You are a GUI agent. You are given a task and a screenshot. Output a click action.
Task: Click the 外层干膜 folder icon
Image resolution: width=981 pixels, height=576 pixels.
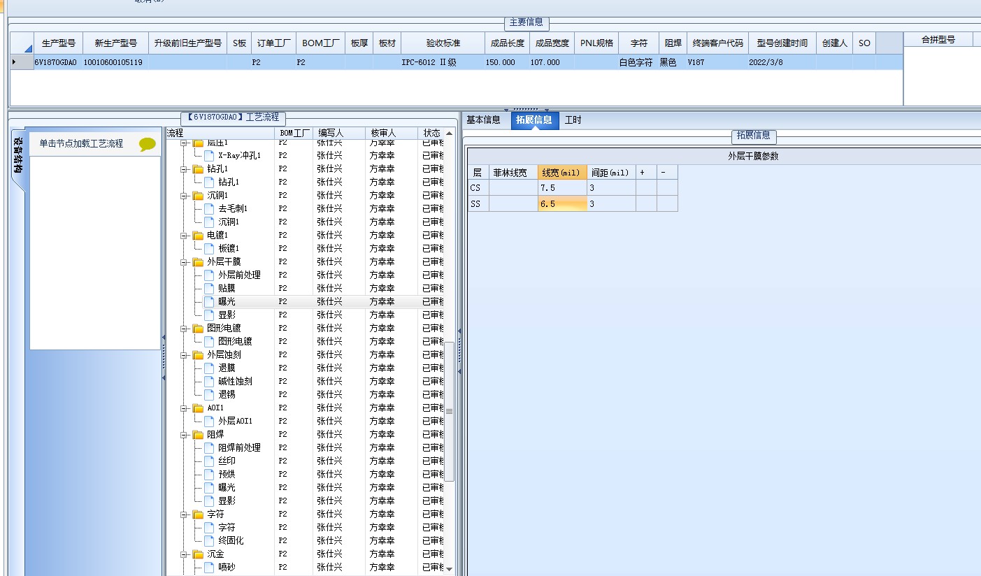point(198,262)
